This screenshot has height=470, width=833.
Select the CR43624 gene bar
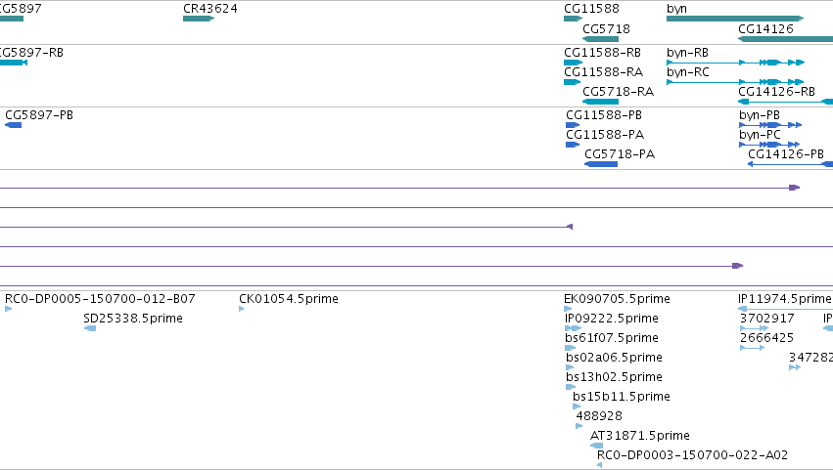point(198,19)
